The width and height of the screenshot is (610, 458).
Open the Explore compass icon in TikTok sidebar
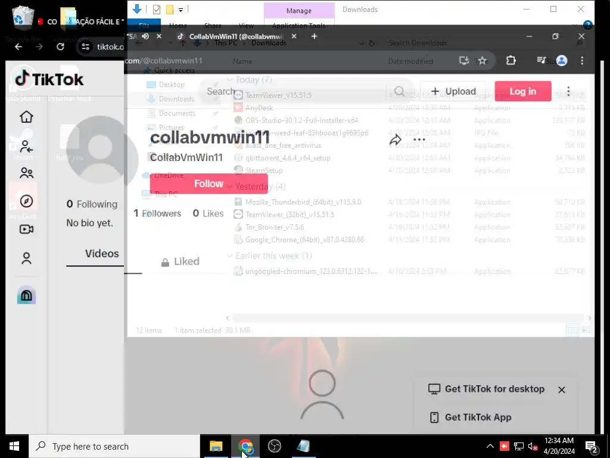(26, 201)
